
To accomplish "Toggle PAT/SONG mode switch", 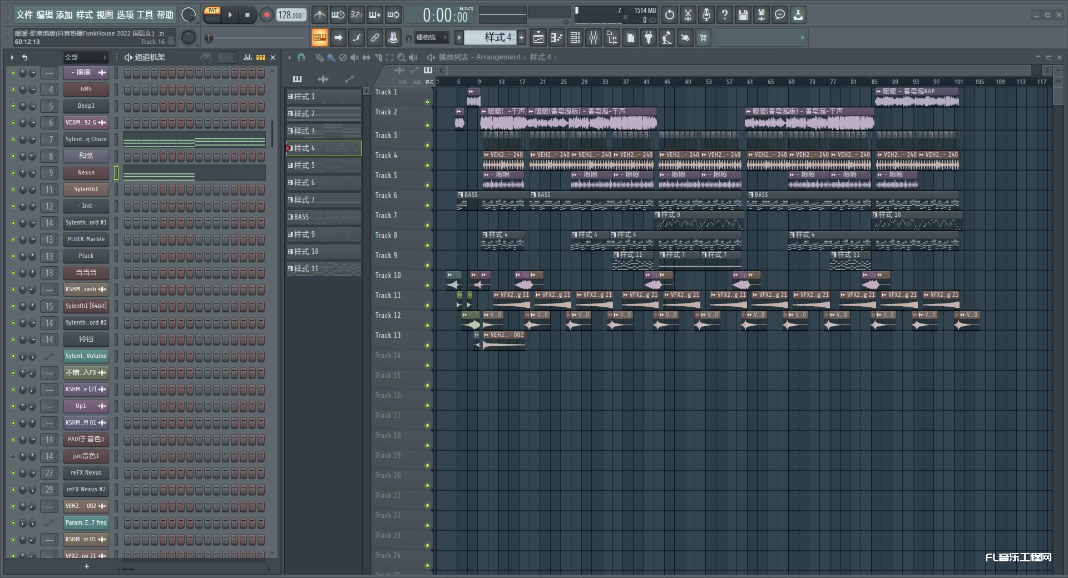I will tap(212, 15).
